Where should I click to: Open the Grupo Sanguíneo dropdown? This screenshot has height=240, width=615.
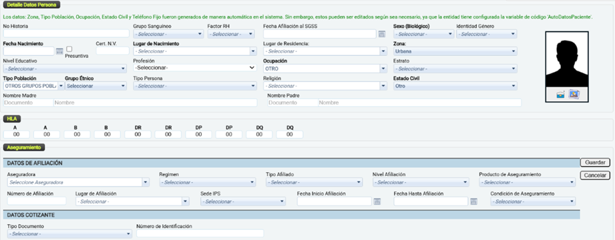point(169,34)
